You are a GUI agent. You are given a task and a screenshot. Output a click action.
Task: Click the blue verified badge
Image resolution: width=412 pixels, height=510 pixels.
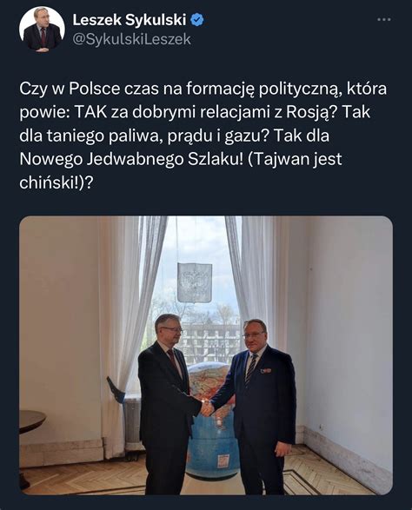[x=197, y=20]
